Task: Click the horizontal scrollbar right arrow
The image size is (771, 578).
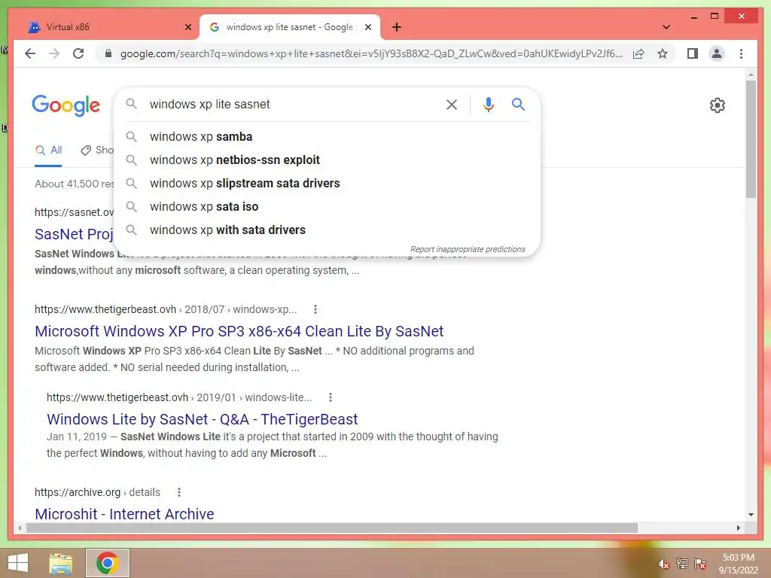Action: point(738,528)
